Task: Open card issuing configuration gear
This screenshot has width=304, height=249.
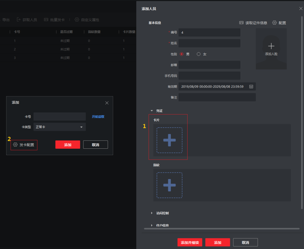Action: pos(15,145)
